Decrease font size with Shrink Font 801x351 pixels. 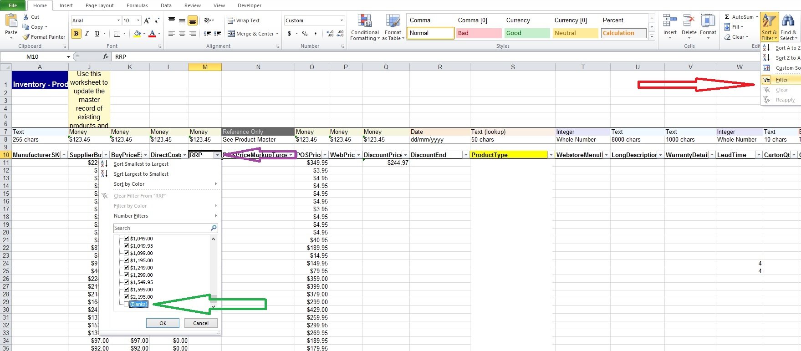(157, 20)
